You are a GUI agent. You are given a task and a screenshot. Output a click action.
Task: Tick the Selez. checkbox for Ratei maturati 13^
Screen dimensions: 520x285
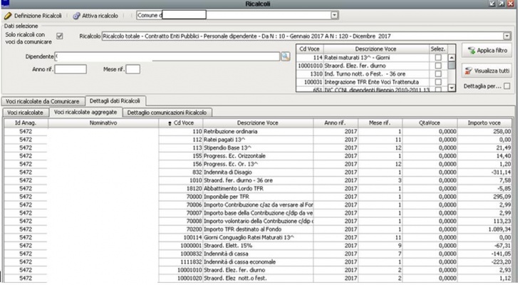(438, 57)
